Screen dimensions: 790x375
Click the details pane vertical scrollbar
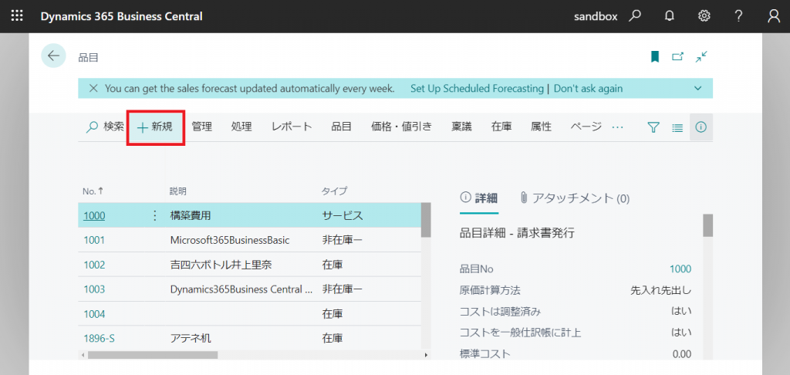[708, 225]
